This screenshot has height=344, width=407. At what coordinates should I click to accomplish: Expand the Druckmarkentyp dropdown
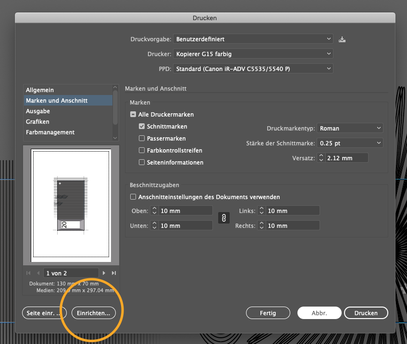350,128
